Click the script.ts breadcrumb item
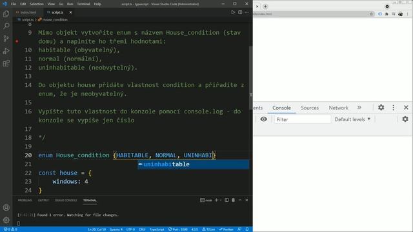Screen dimensions: 413x232 point(26,19)
